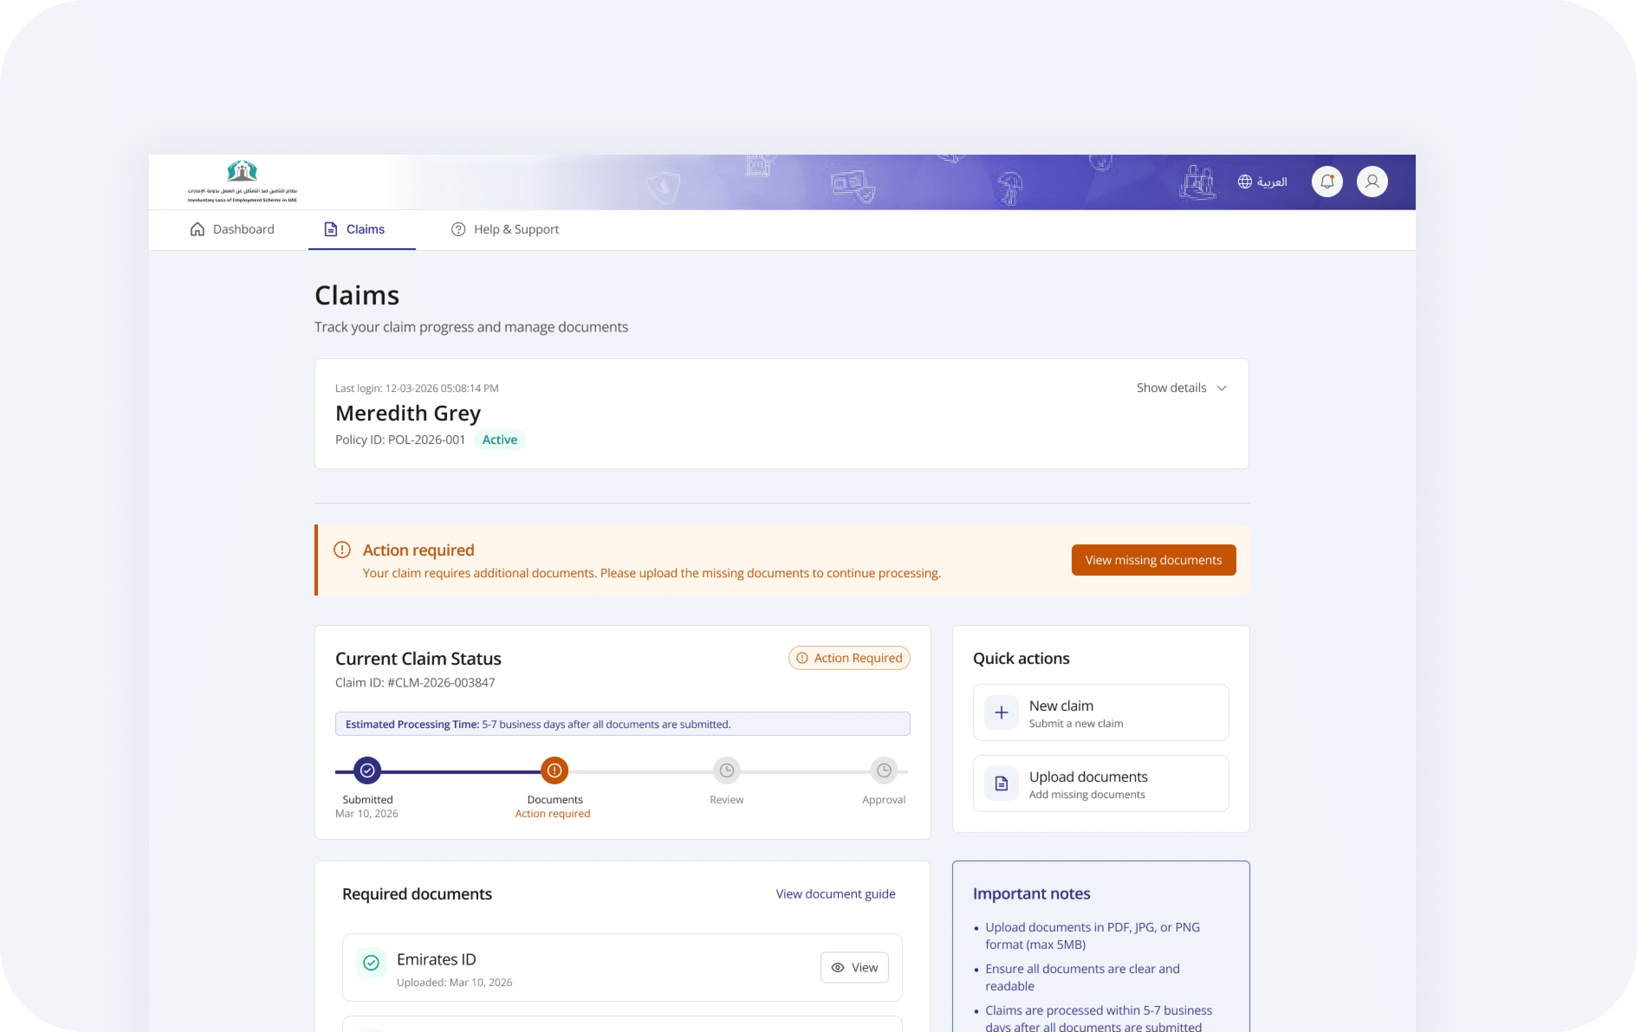Screen dimensions: 1637x1032
Task: Click the Documents step alert circle
Action: tap(554, 770)
